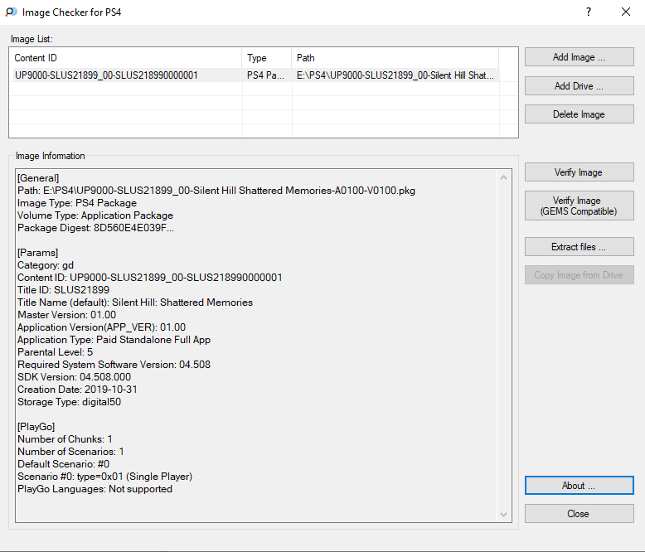The height and width of the screenshot is (552, 645).
Task: Click the E:\PS4\UP9000-SLUS21899 path cell
Action: (395, 75)
